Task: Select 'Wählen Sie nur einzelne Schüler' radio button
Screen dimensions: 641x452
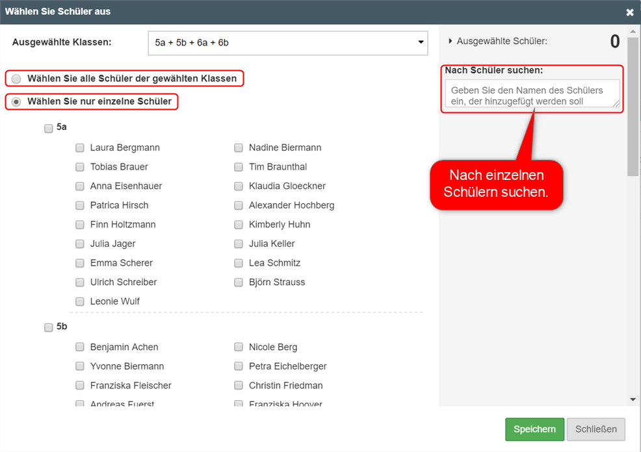Action: tap(16, 102)
